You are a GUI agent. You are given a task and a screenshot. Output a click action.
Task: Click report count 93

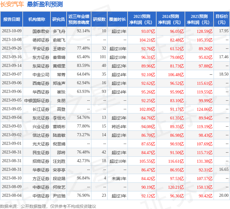(104, 91)
